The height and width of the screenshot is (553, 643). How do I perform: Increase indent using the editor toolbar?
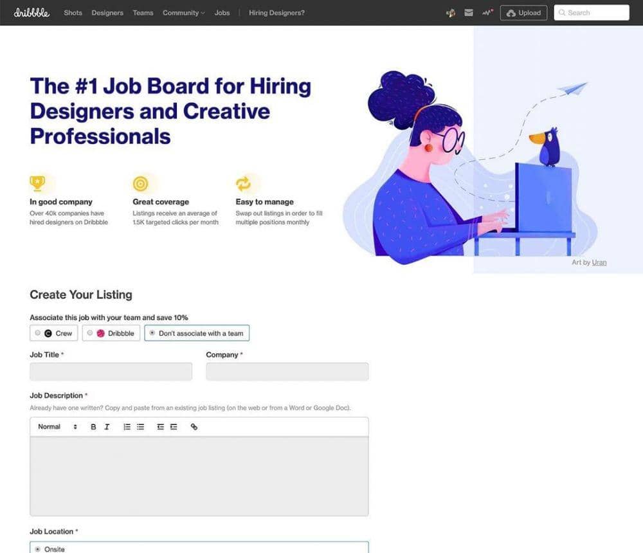(x=172, y=426)
